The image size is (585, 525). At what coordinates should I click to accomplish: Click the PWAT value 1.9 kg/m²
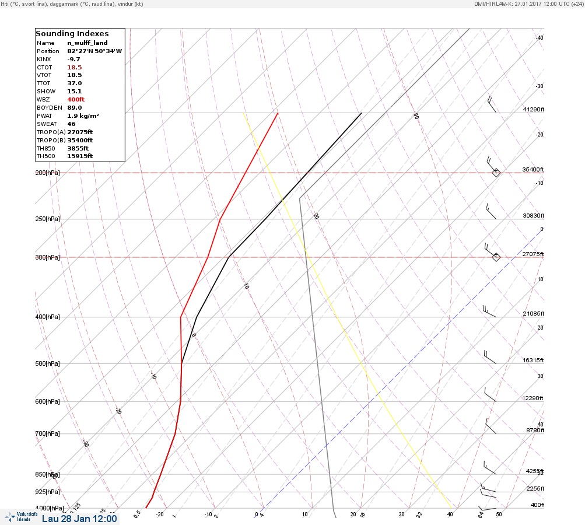pos(83,116)
